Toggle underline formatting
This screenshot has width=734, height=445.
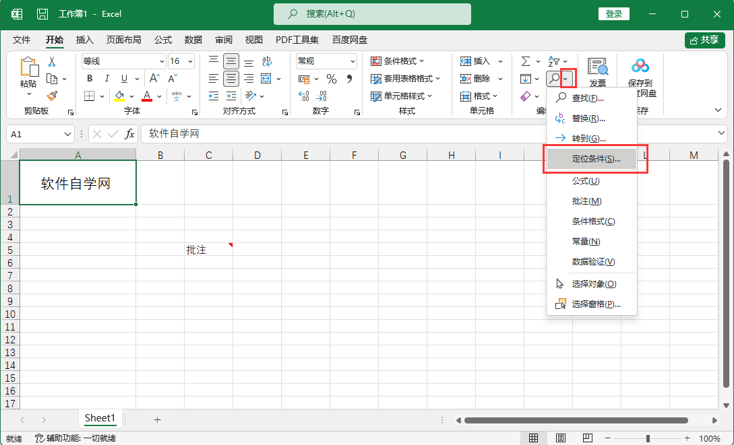coord(124,78)
